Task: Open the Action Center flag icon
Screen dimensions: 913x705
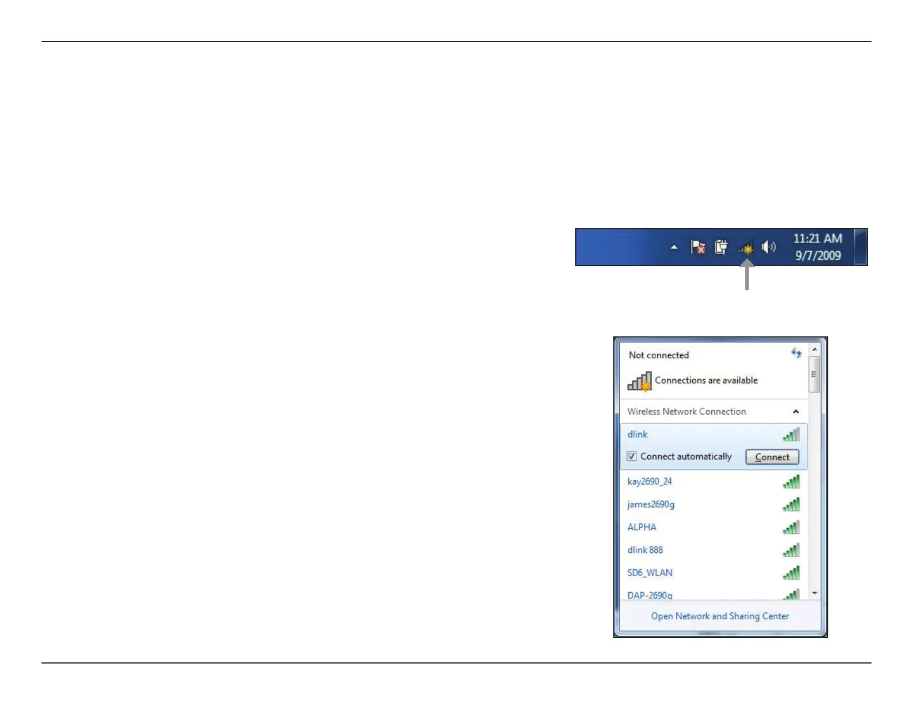Action: click(x=698, y=248)
